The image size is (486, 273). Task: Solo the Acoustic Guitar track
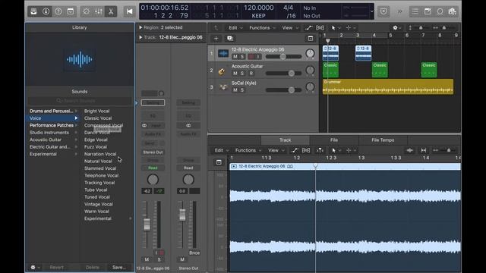point(242,74)
